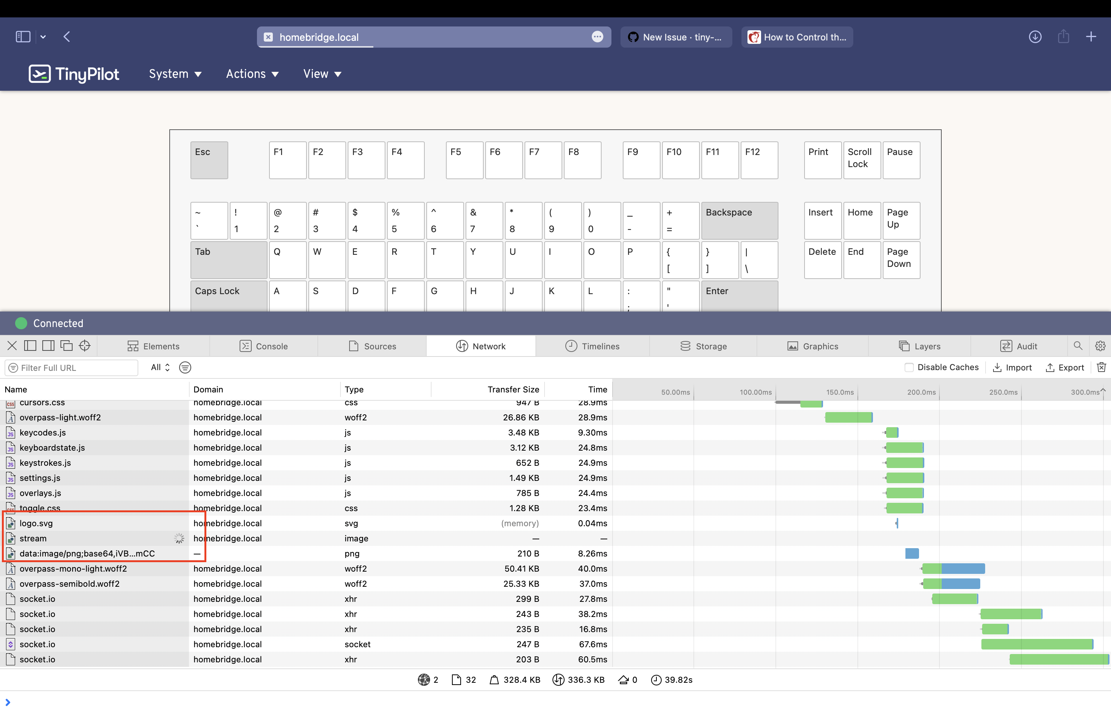Screen dimensions: 1111x713
Task: Dock inspector to separate window icon
Action: [67, 346]
